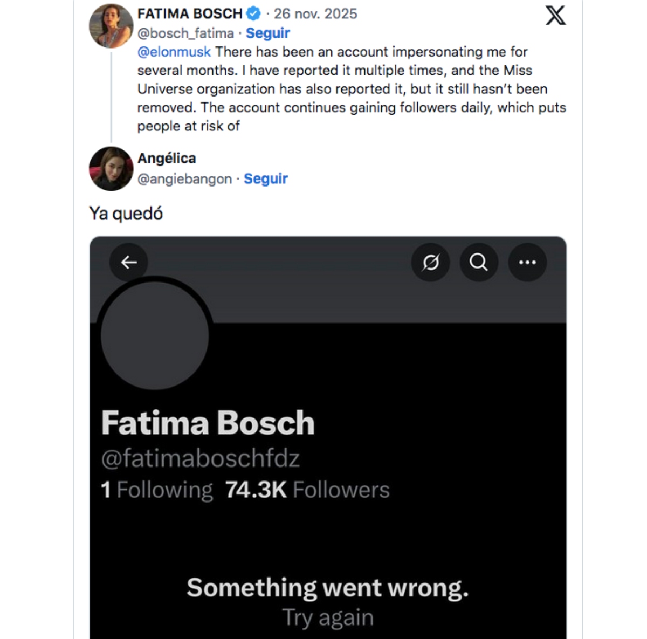Click Seguir next to @angiebangon

pos(266,178)
